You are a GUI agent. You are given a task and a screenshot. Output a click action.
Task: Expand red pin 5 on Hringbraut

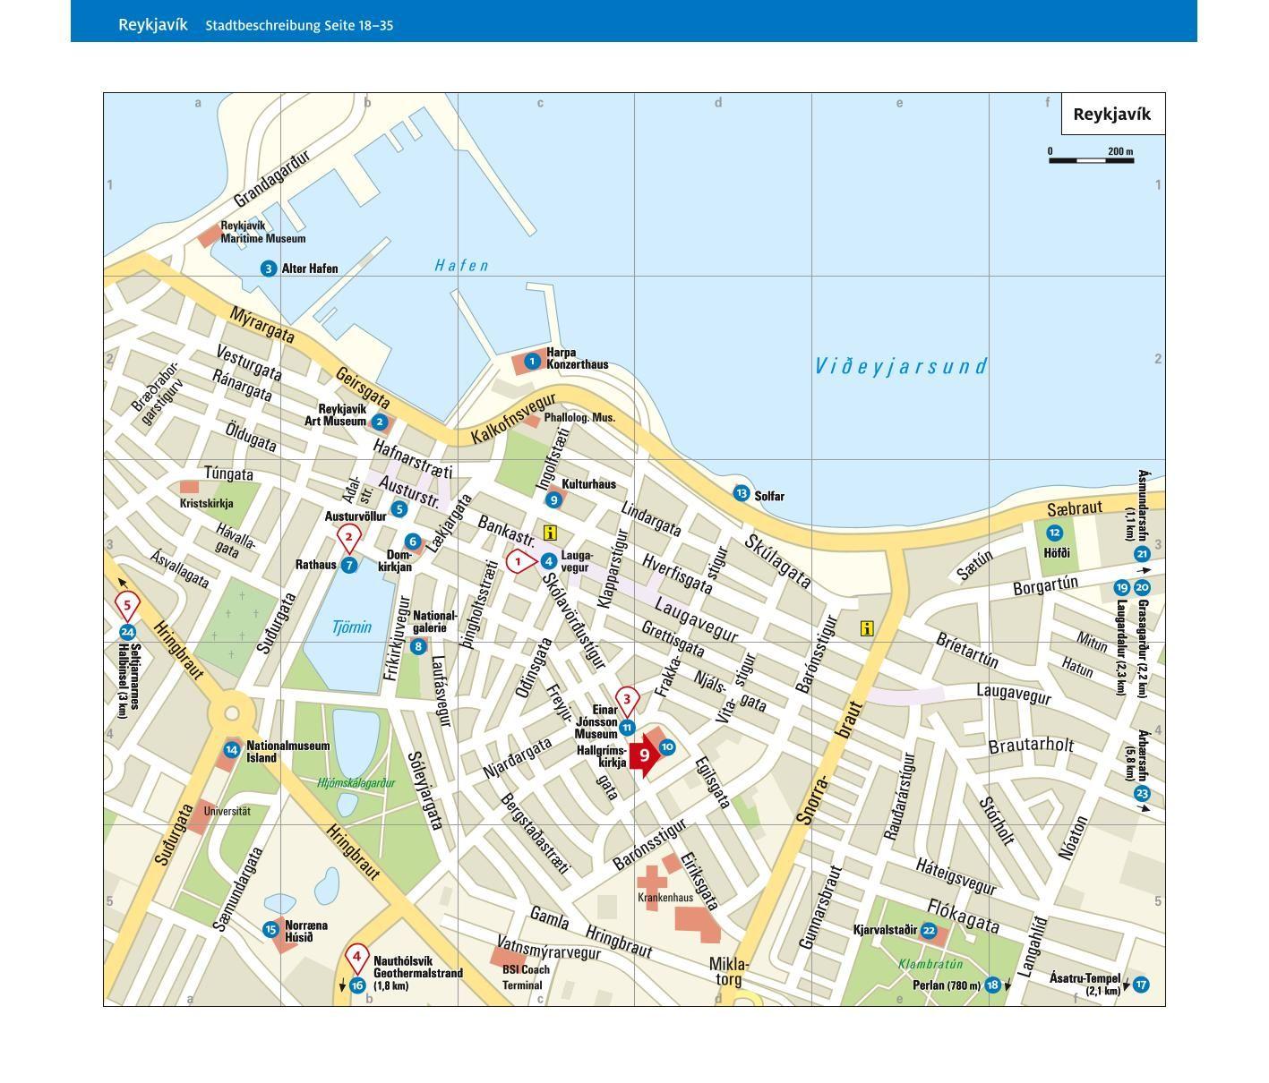tap(127, 605)
